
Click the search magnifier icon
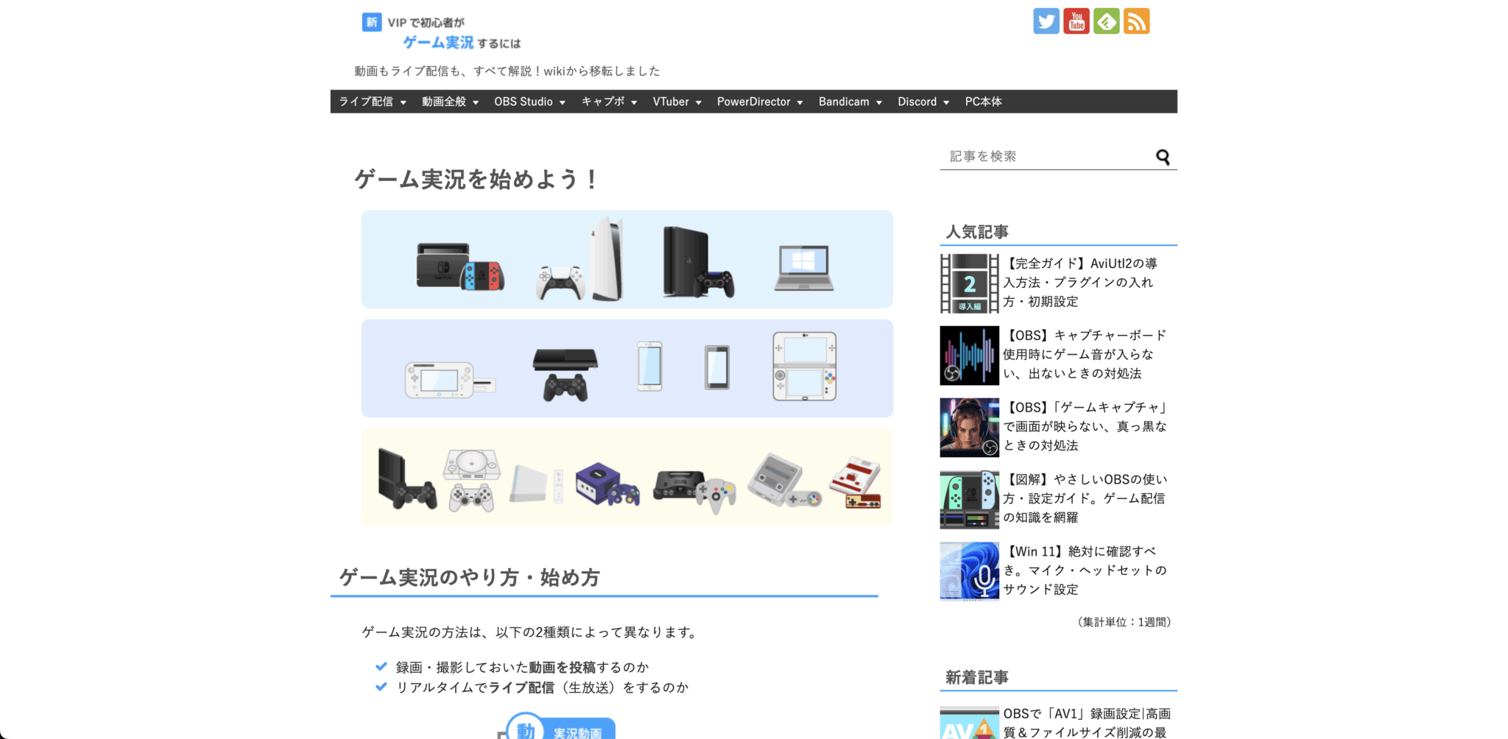pyautogui.click(x=1163, y=157)
